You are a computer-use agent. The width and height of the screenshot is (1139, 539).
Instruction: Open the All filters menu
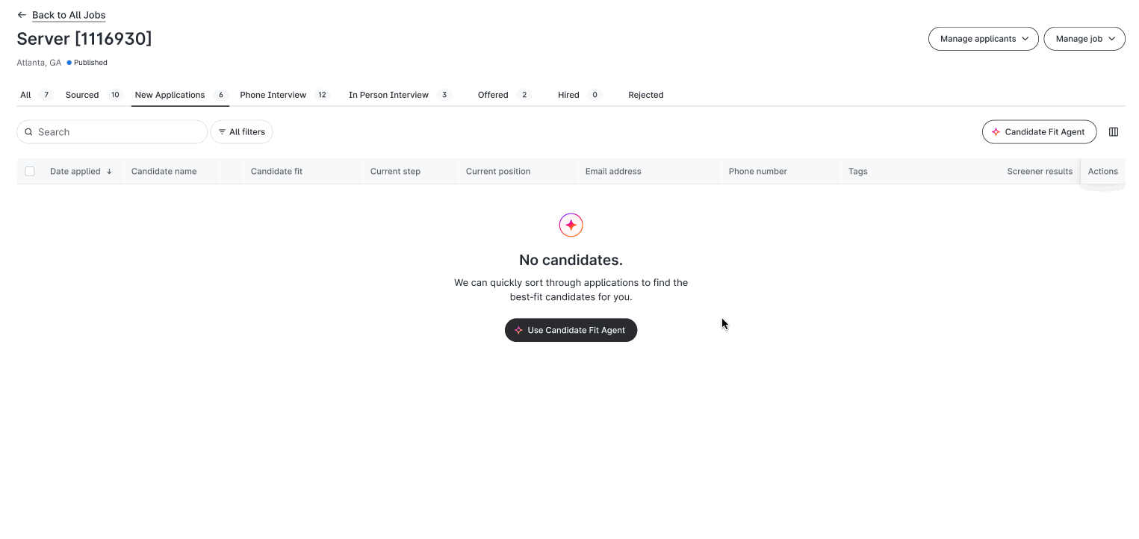coord(241,132)
